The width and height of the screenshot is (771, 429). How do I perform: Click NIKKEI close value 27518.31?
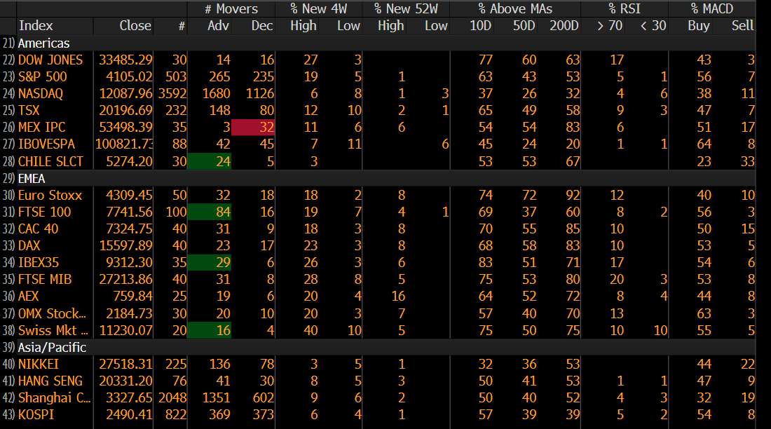click(125, 364)
